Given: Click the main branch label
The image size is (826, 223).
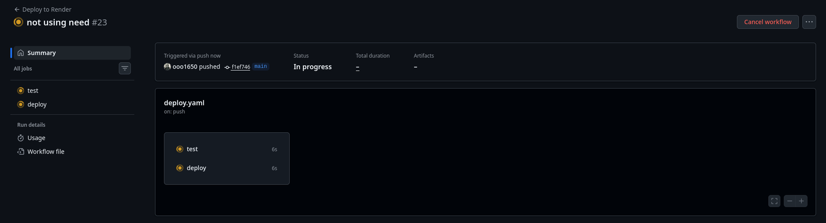Looking at the screenshot, I should (x=261, y=66).
